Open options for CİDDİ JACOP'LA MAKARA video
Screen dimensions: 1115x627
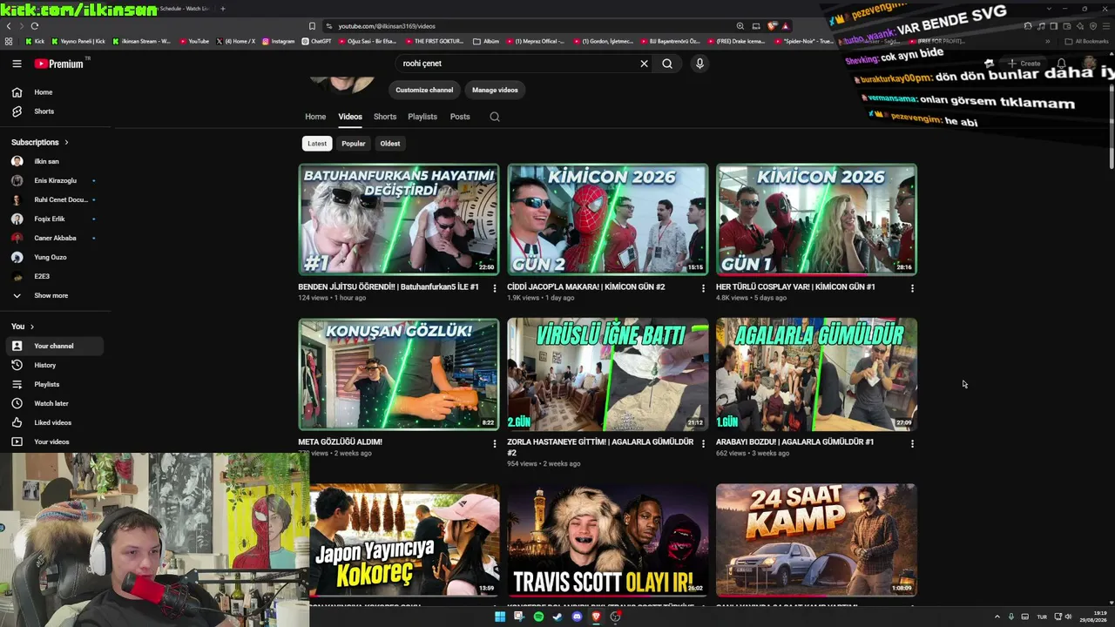704,288
